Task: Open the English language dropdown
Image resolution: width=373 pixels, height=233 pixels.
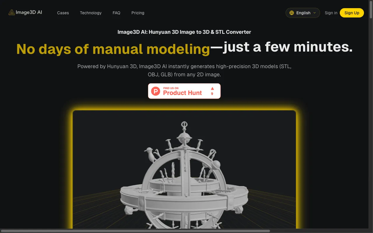Action: pos(303,13)
